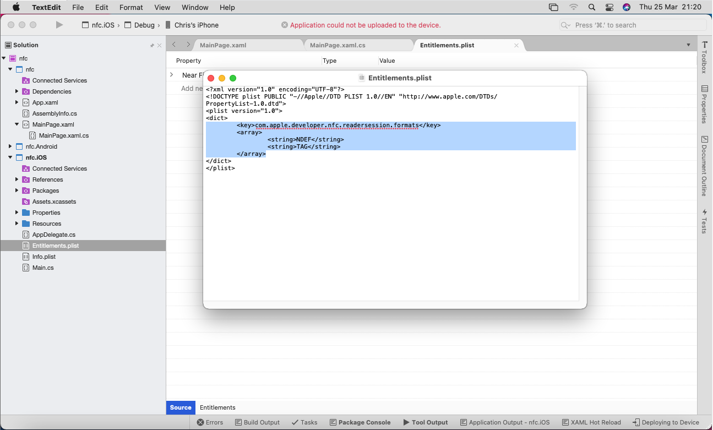The height and width of the screenshot is (430, 713).
Task: Close the Solution pad
Action: [160, 45]
